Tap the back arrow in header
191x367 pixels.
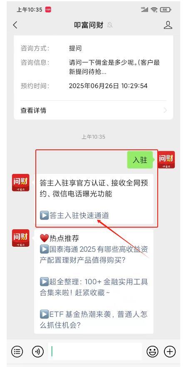(15, 25)
